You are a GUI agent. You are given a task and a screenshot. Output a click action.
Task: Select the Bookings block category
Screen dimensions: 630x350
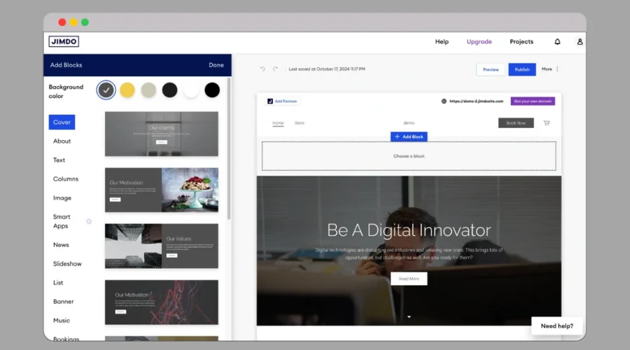66,339
